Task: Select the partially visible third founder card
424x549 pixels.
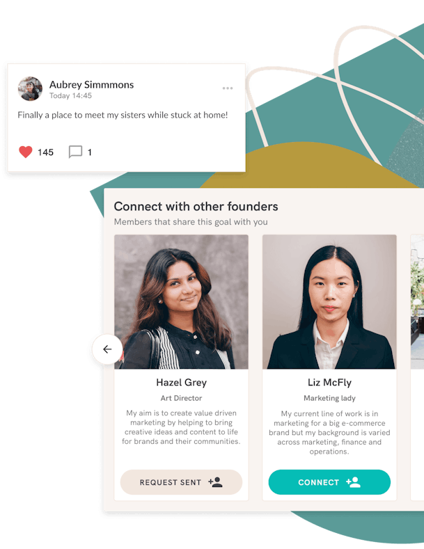Action: (x=417, y=367)
